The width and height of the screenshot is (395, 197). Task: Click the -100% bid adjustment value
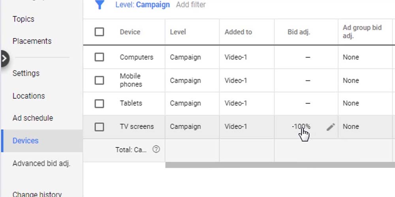click(x=301, y=126)
